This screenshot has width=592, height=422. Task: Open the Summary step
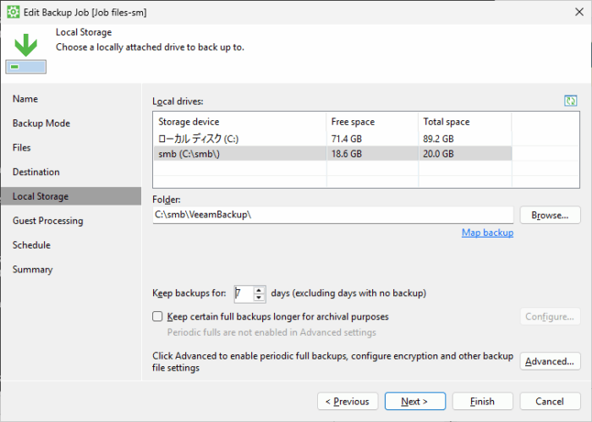point(32,270)
